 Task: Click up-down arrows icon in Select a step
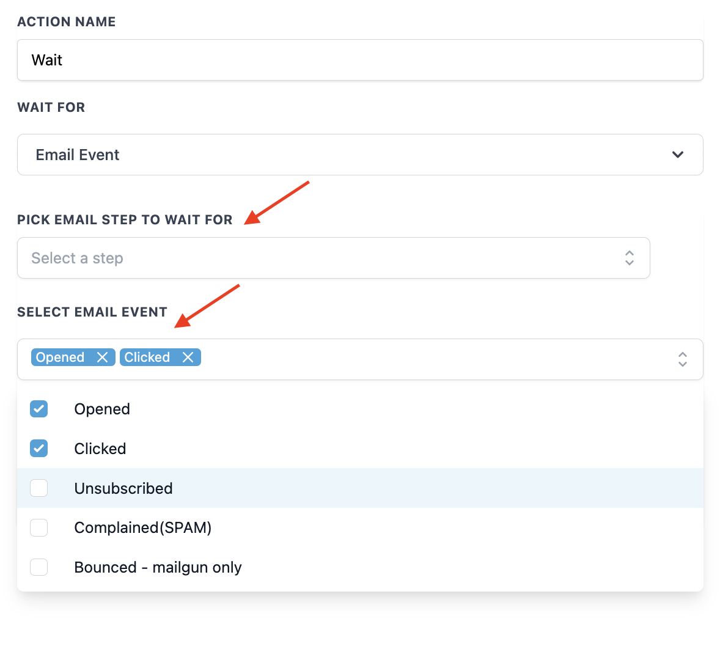click(x=629, y=258)
